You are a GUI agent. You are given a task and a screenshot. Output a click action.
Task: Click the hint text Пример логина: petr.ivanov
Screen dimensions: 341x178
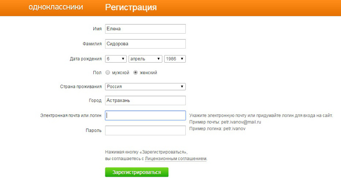[217, 129]
